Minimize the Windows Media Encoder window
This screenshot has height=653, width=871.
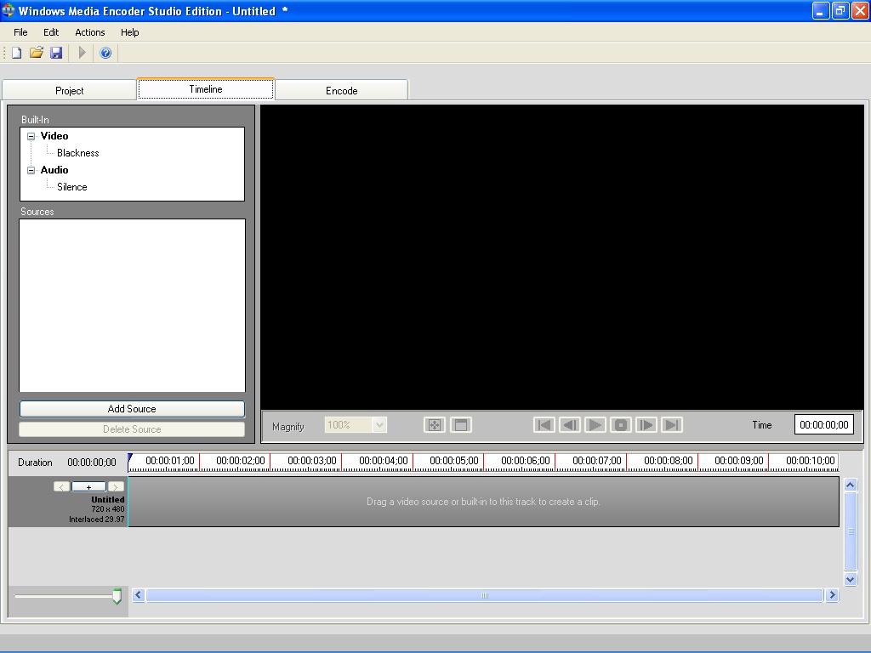(x=821, y=10)
